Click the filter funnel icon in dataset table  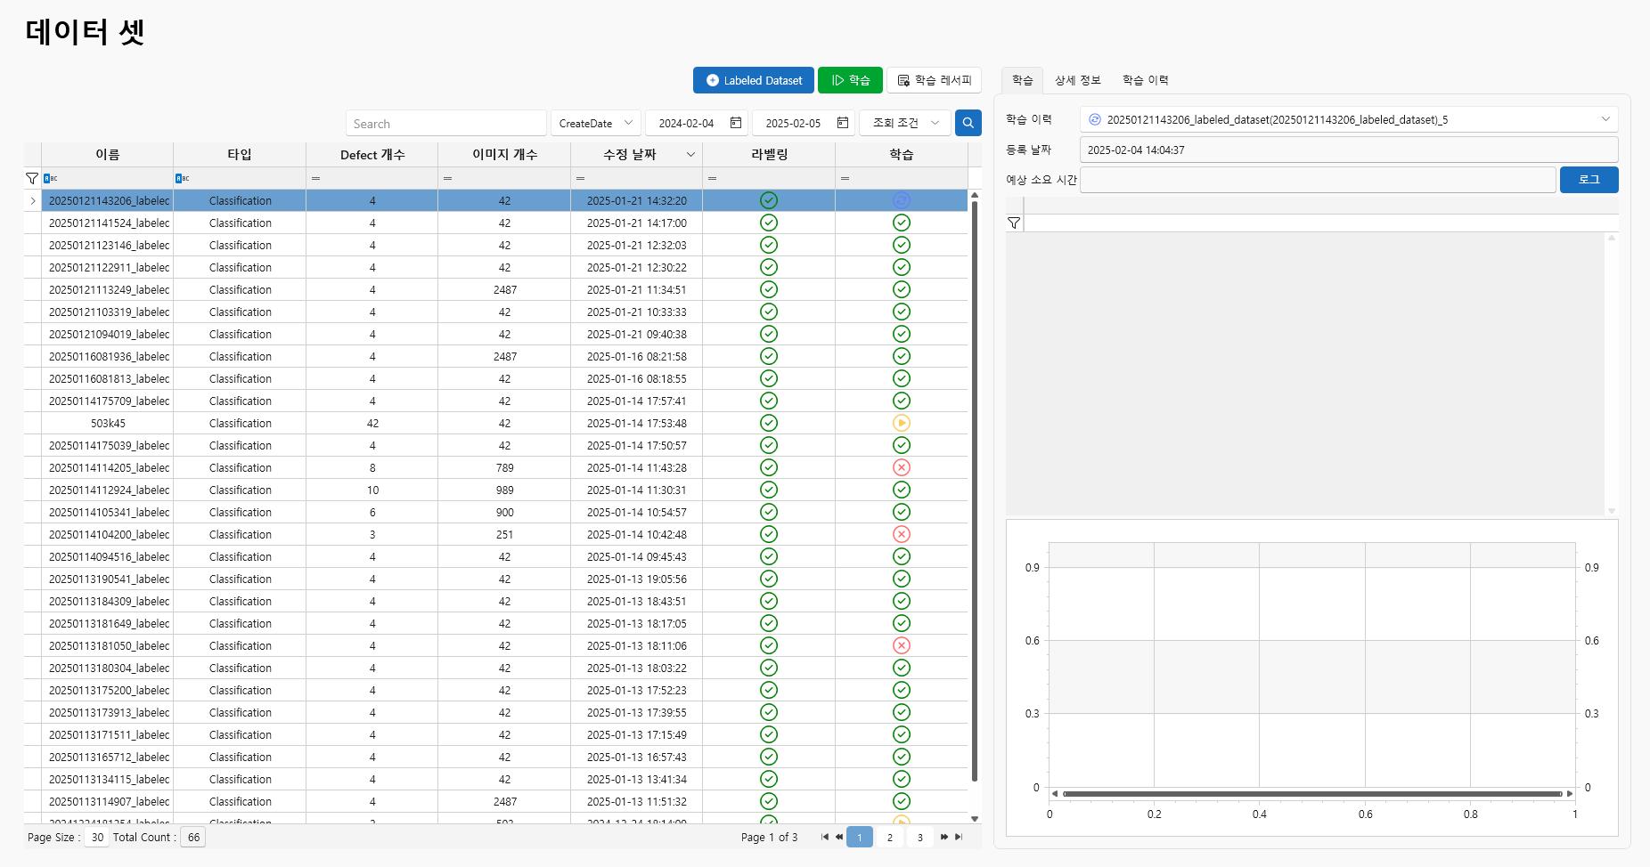[x=32, y=178]
